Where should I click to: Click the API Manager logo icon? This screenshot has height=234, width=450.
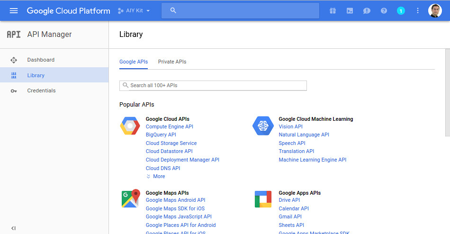point(13,35)
